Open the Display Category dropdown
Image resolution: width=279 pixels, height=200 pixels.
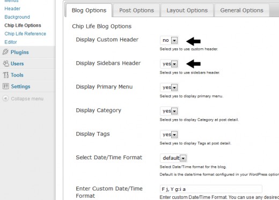pyautogui.click(x=169, y=111)
